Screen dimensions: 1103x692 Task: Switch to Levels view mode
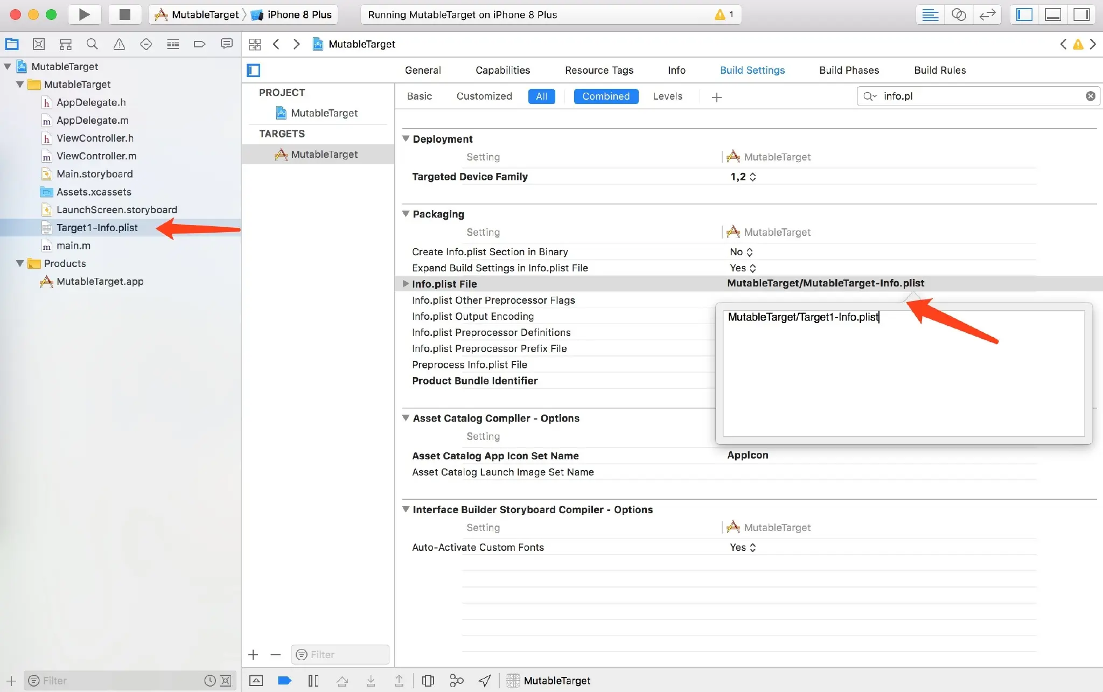667,96
